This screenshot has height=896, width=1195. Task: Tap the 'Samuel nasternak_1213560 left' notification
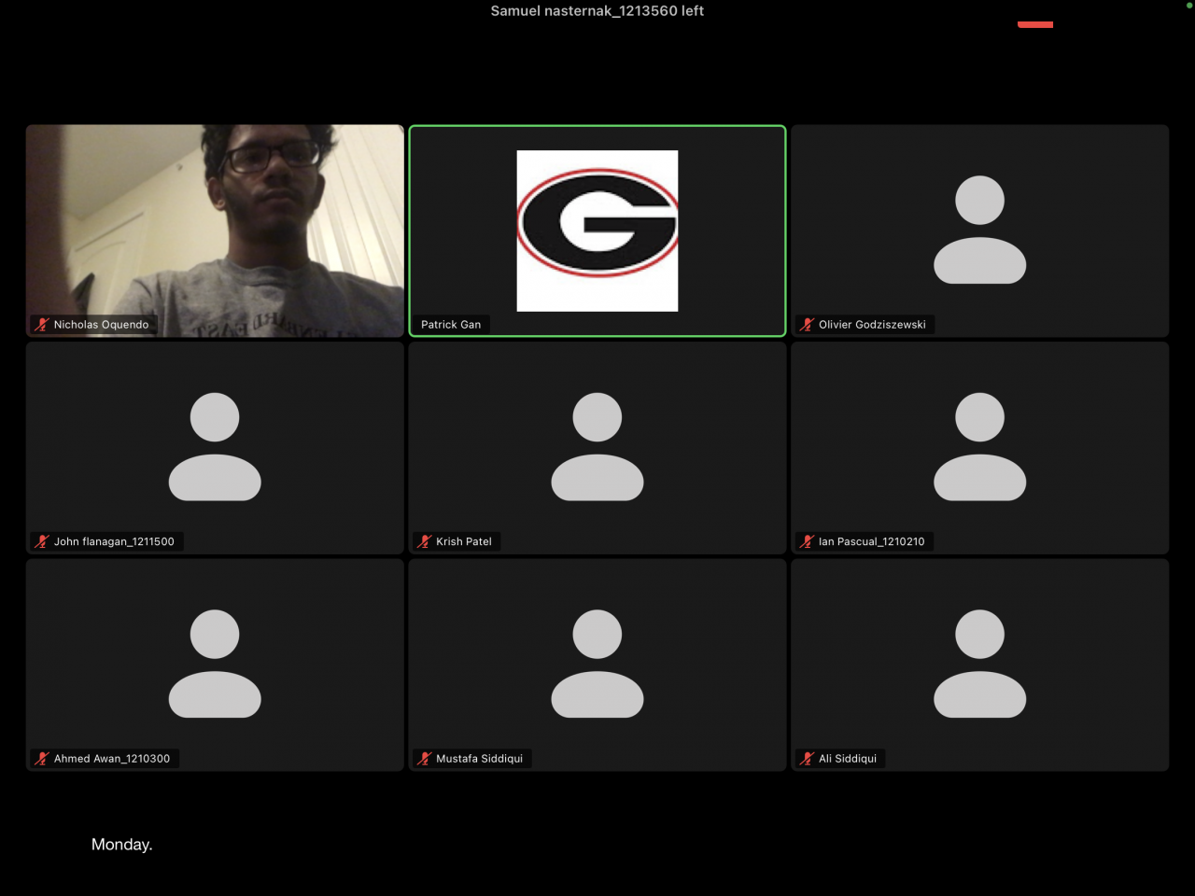click(597, 11)
